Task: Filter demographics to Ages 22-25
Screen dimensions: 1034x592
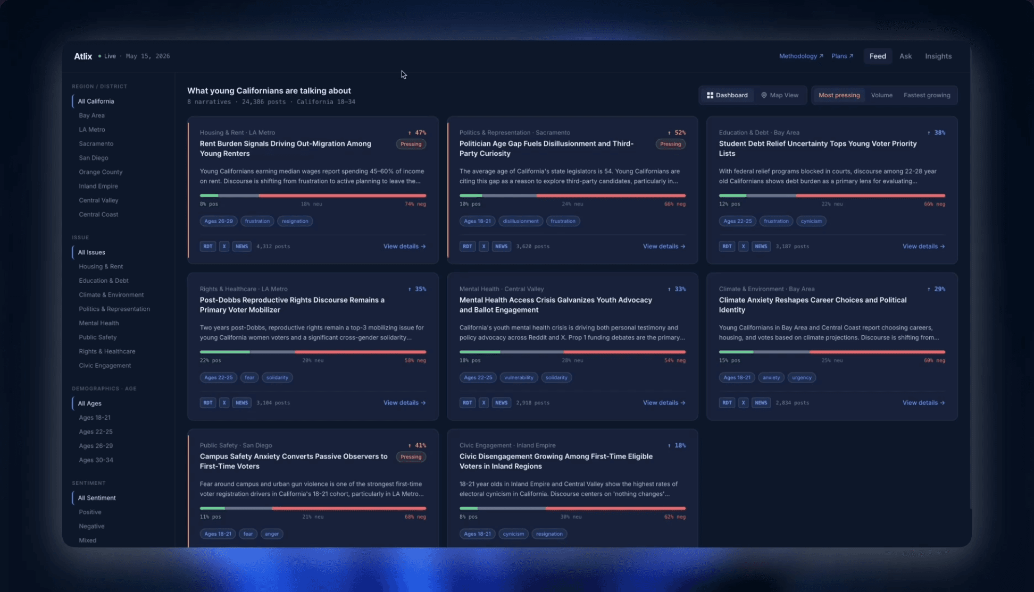Action: click(x=96, y=432)
